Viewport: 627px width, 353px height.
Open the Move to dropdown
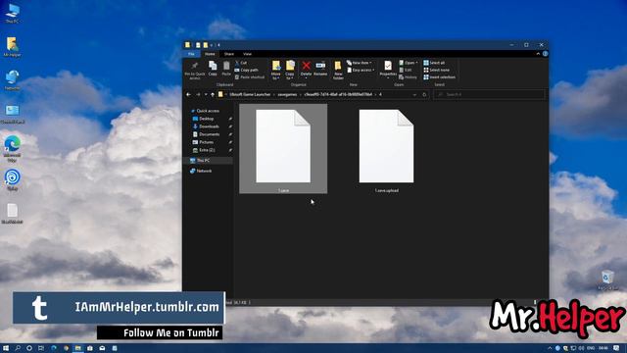point(276,70)
